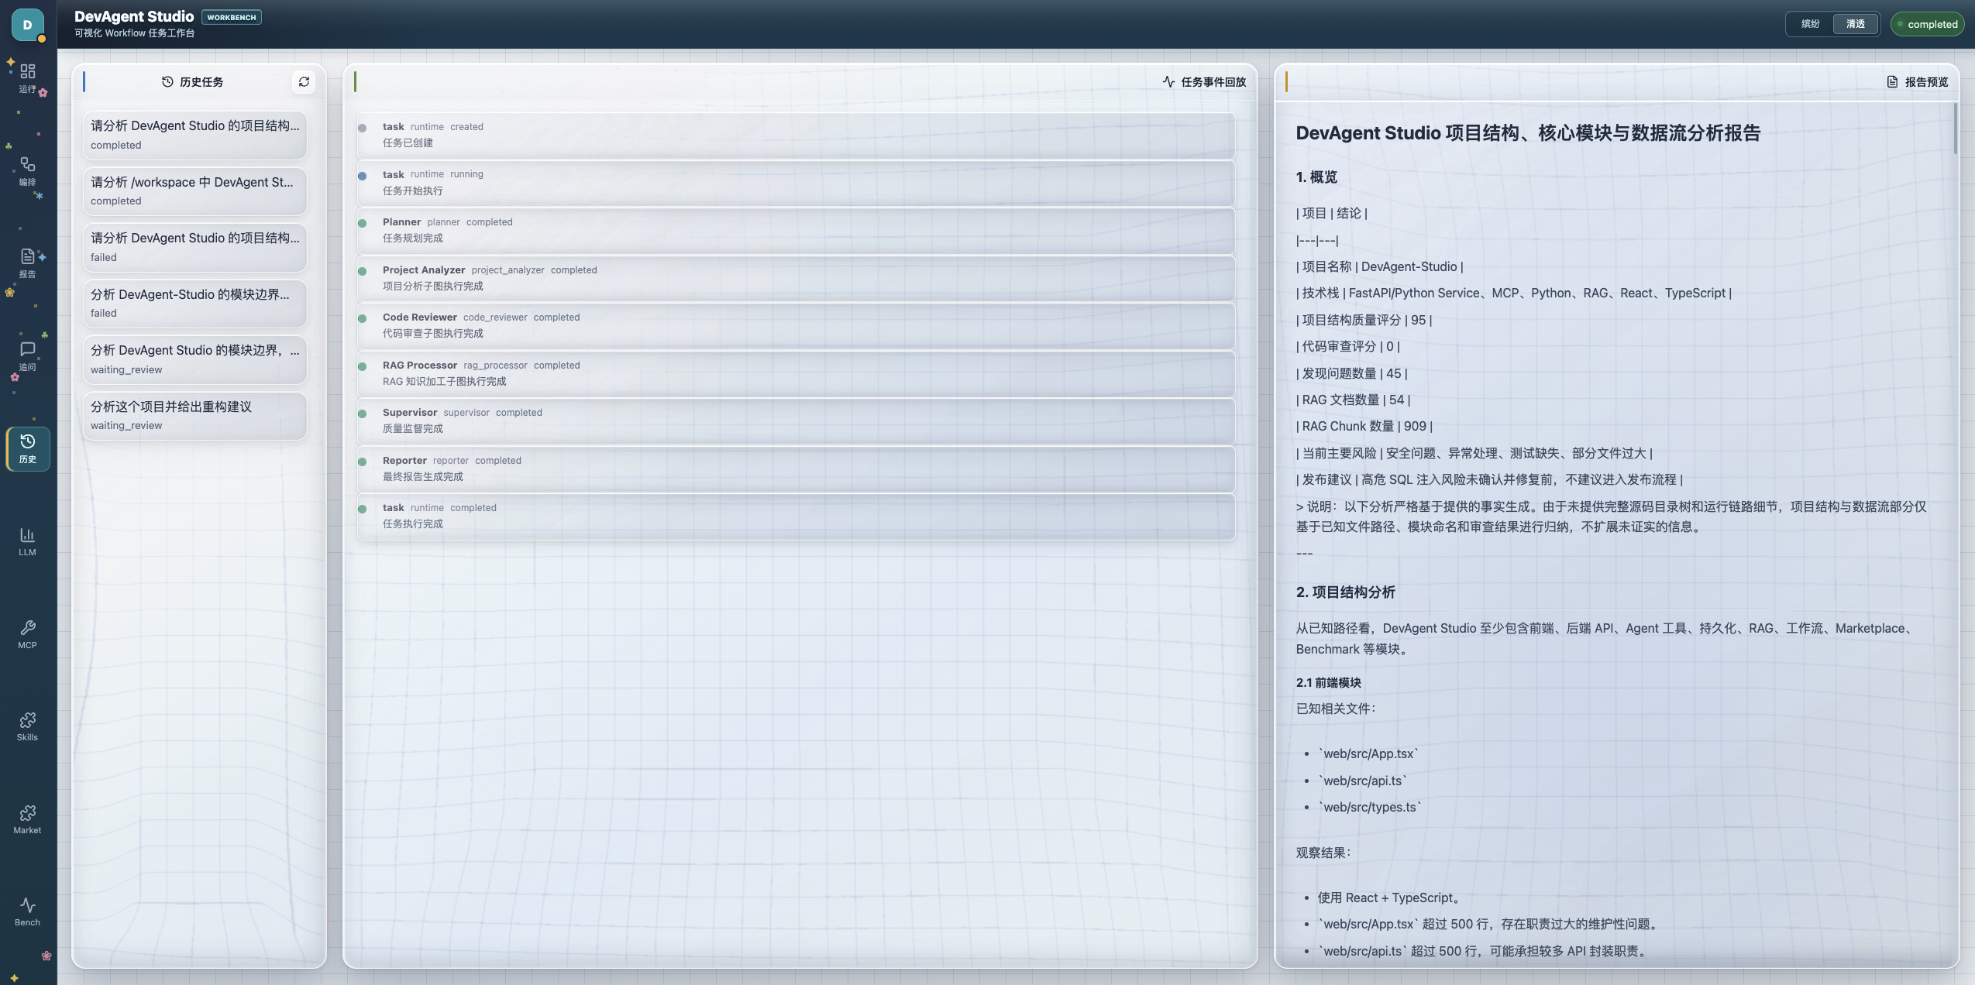
Task: Open task 请分析 /workspace 中 DevAgent St...
Action: (x=194, y=191)
